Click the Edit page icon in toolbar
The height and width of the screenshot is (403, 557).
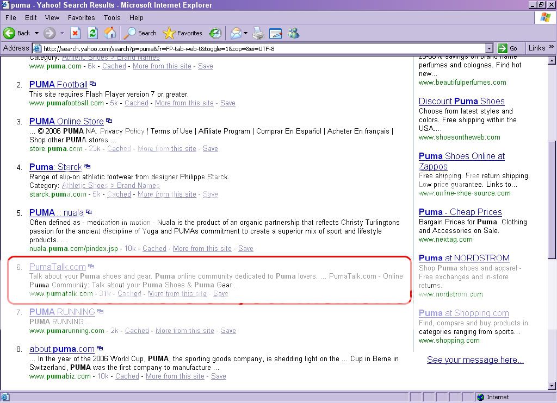(276, 33)
